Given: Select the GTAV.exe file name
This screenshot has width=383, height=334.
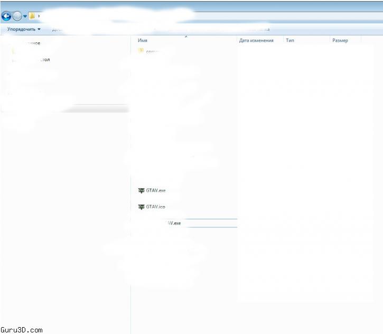Looking at the screenshot, I should [x=156, y=190].
